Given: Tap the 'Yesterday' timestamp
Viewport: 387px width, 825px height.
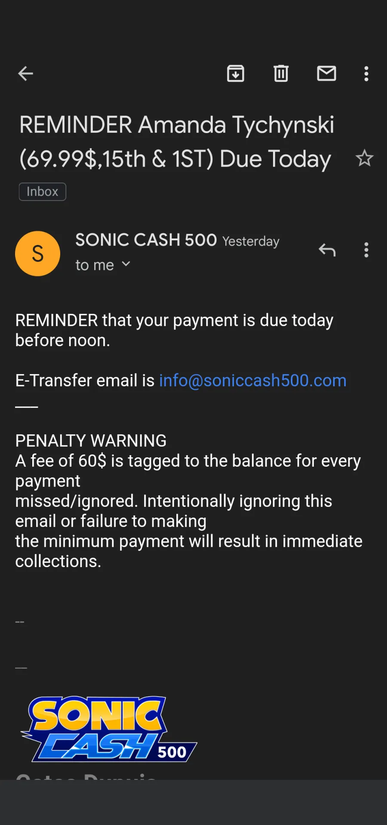Looking at the screenshot, I should click(x=251, y=241).
